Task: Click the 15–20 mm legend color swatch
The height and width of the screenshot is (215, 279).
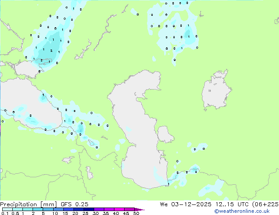Action: click(x=69, y=209)
